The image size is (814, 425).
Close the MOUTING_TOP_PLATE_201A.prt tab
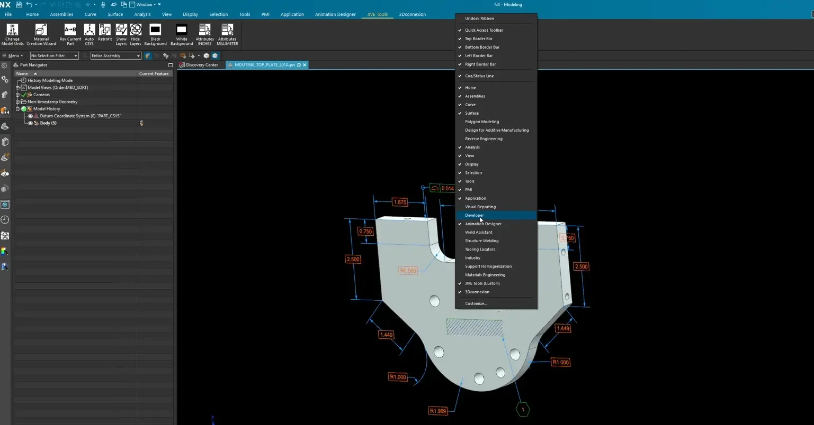(x=305, y=65)
